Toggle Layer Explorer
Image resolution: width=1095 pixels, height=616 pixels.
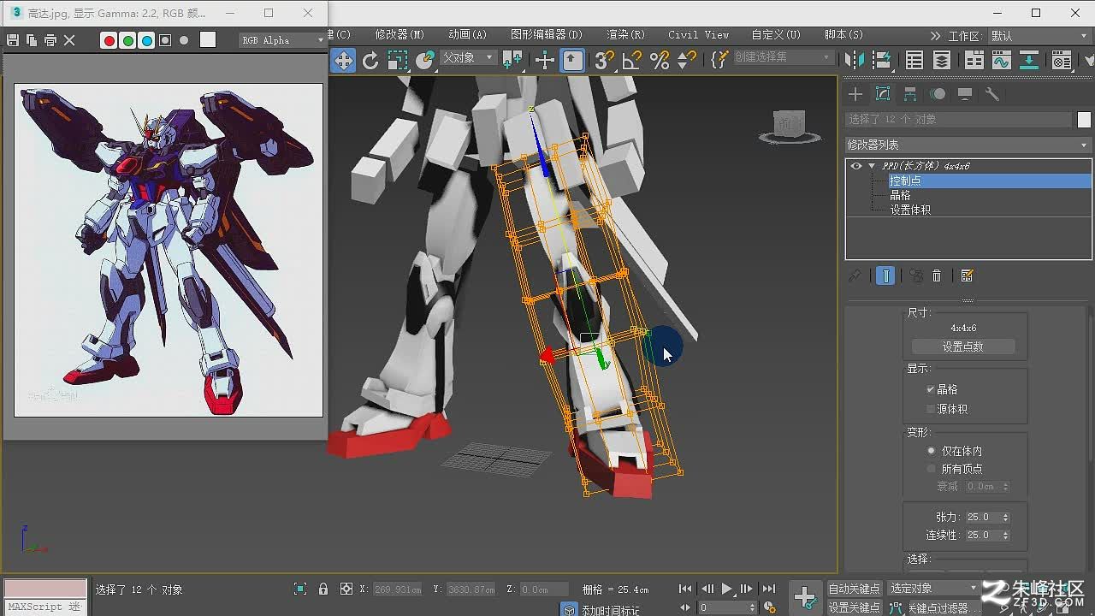point(942,60)
